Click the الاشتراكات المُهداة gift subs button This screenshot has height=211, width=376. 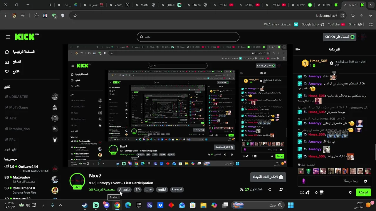tap(268, 177)
